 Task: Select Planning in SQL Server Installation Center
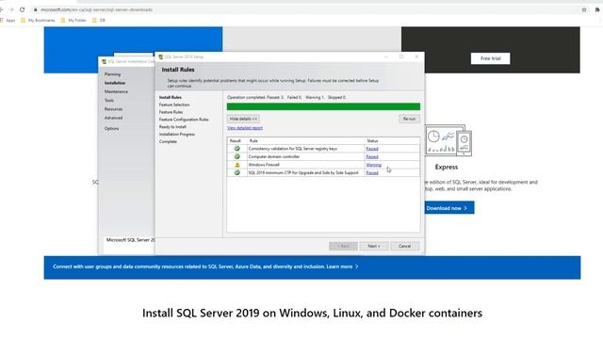tap(112, 74)
